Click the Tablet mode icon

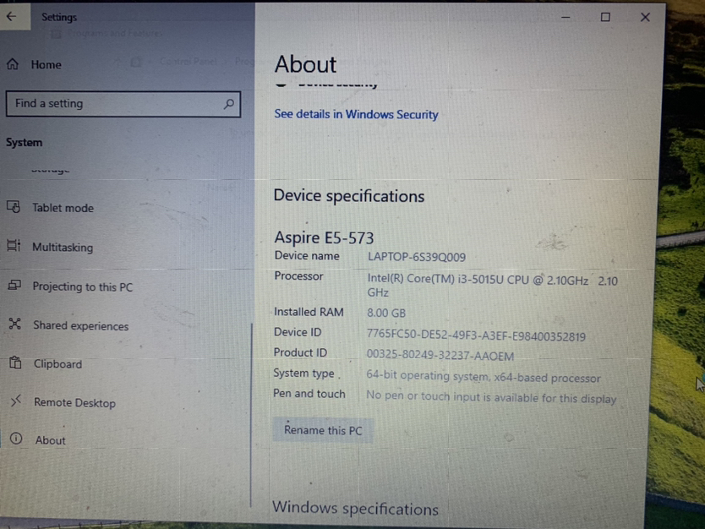click(14, 207)
